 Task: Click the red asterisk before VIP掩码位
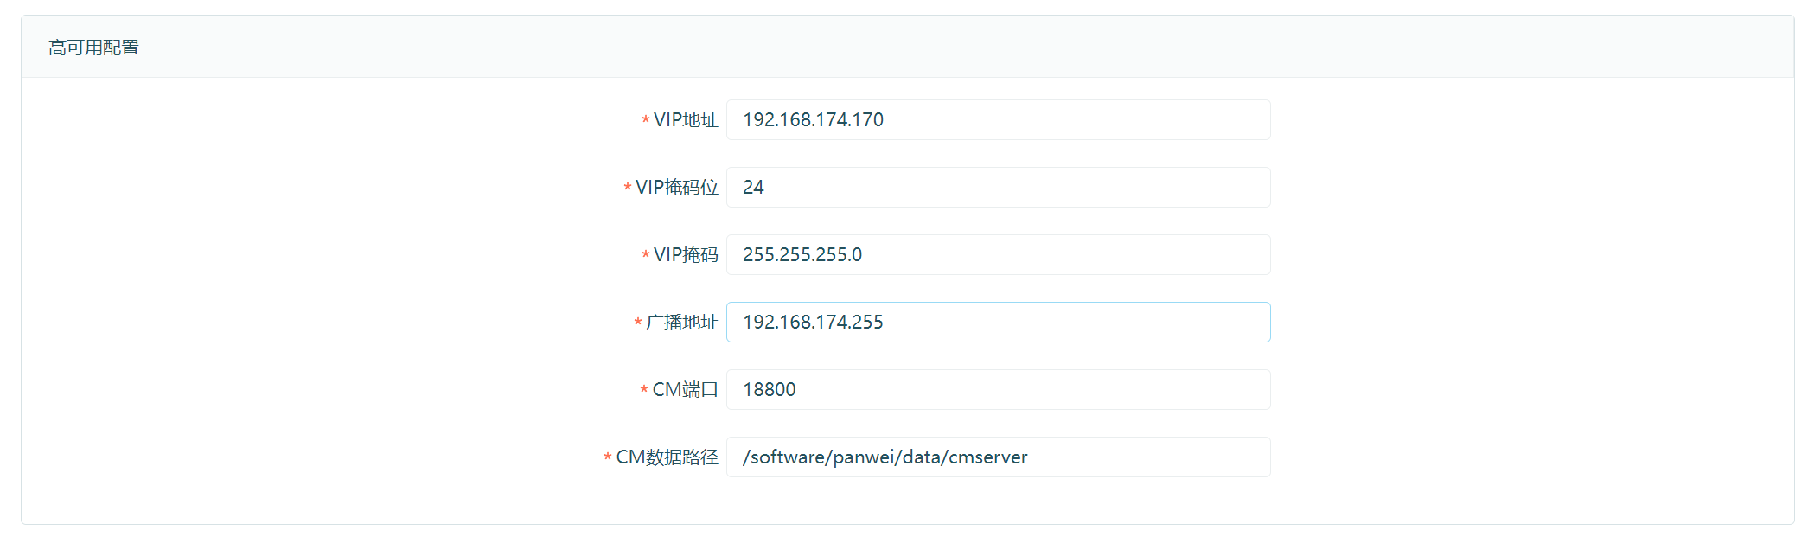pos(627,189)
